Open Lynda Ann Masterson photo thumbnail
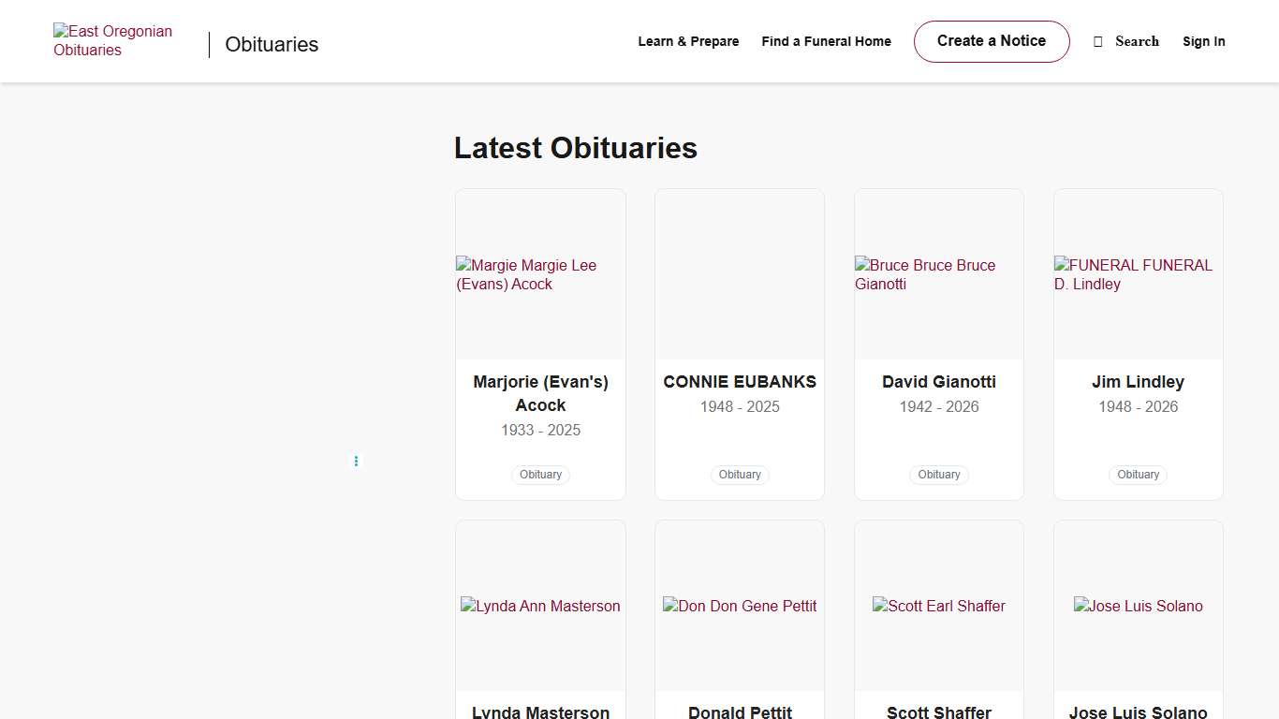The width and height of the screenshot is (1279, 719). (540, 606)
